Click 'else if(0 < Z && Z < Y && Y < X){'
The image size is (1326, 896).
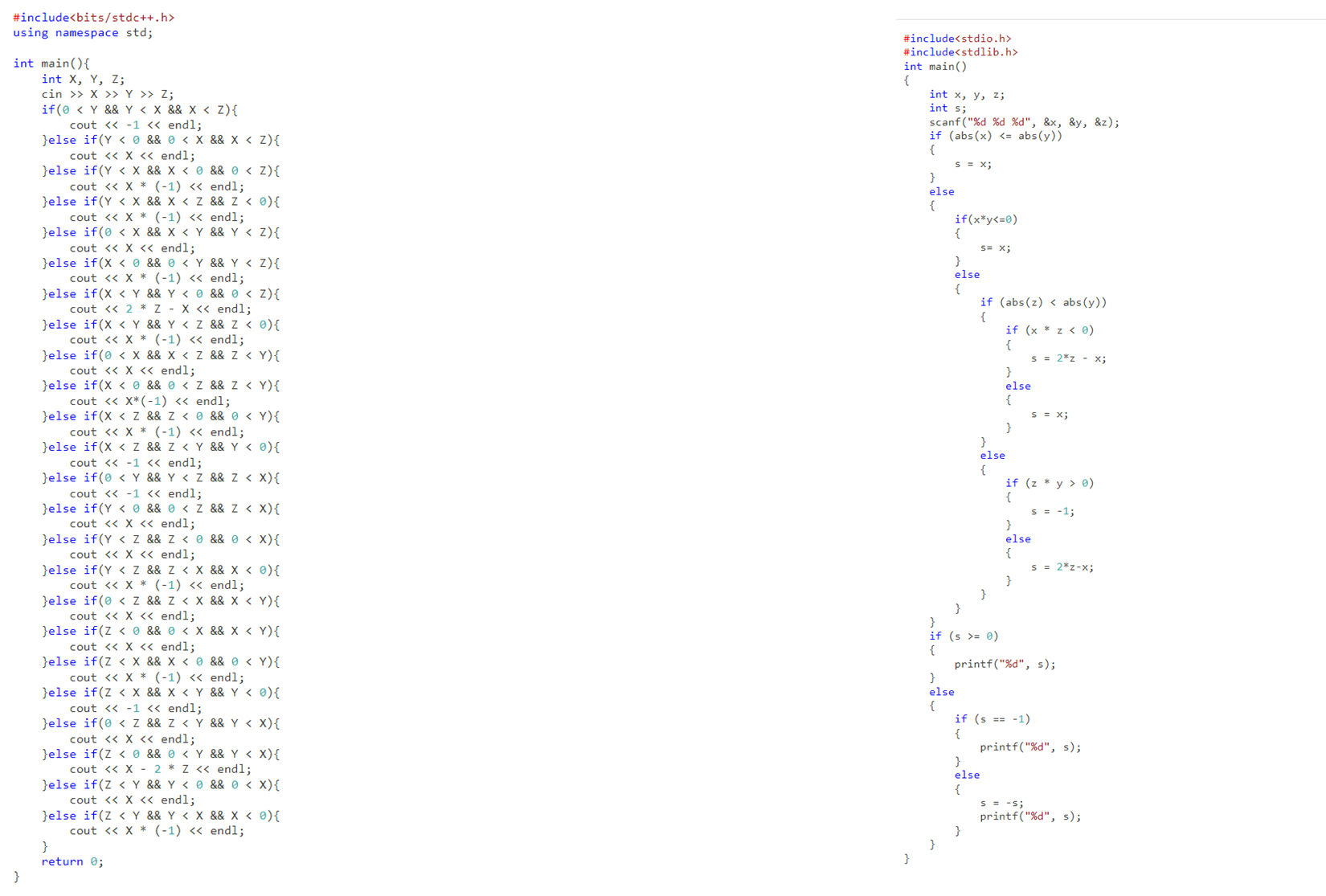click(164, 723)
